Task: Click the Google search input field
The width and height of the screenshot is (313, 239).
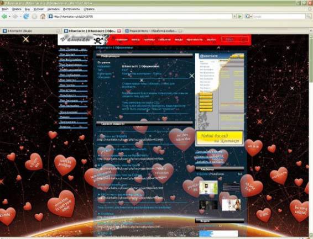Action: point(279,17)
